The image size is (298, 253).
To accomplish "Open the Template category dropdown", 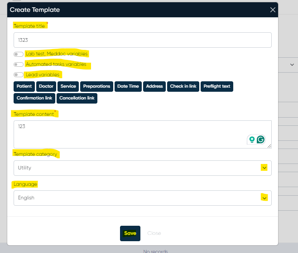I will click(x=142, y=168).
